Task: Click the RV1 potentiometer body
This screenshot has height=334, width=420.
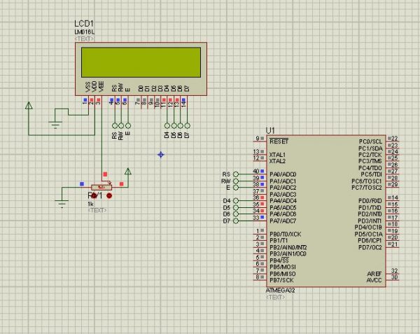Action: coord(101,187)
